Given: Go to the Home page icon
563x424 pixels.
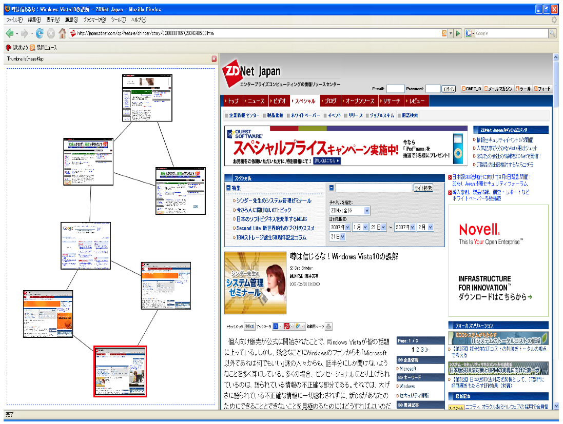Looking at the screenshot, I should pos(63,33).
